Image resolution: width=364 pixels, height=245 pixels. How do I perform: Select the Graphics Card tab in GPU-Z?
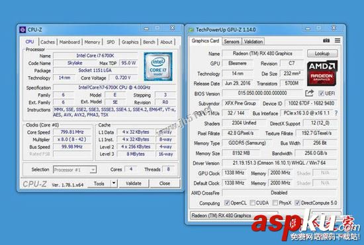(x=205, y=41)
